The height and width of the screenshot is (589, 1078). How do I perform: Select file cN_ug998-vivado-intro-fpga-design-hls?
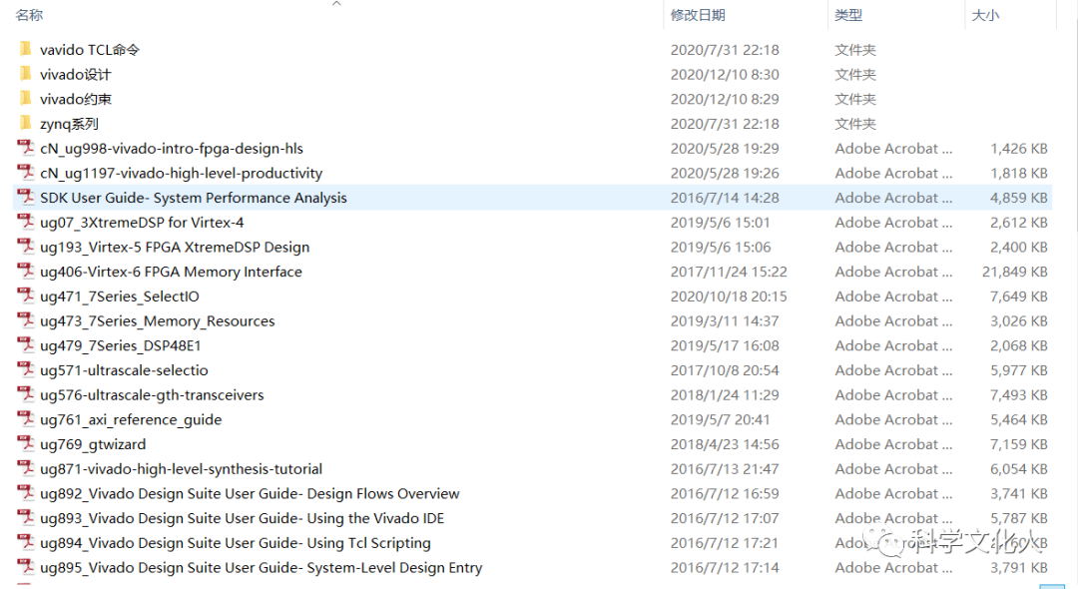coord(172,149)
